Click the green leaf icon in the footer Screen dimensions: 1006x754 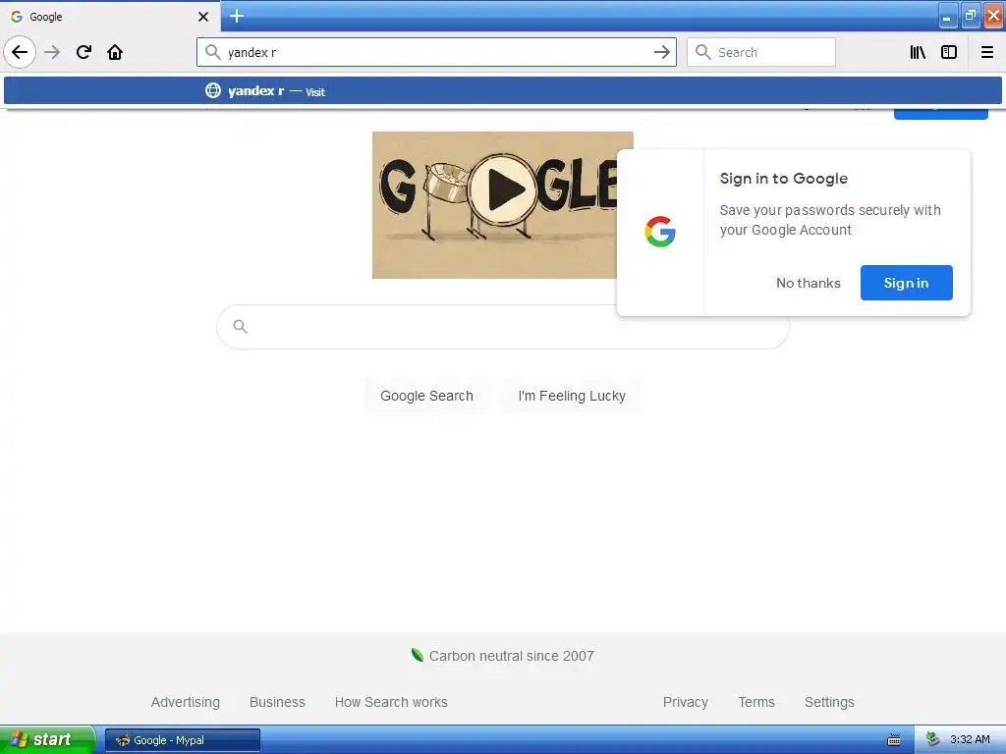tap(417, 655)
